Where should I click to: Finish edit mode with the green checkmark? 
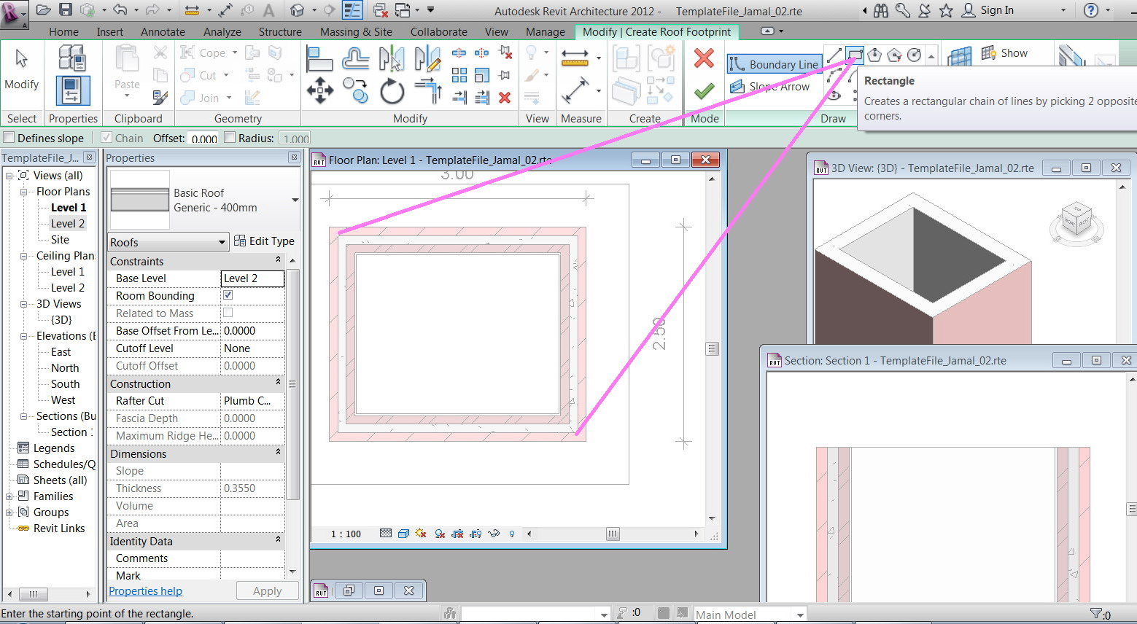click(704, 91)
